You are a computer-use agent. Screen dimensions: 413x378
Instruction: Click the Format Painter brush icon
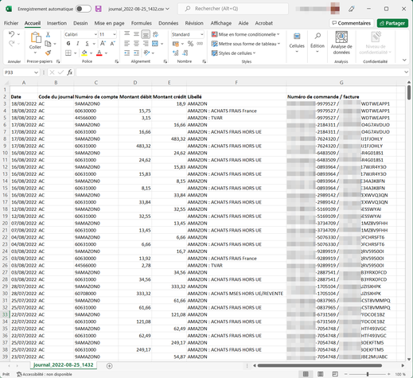click(48, 53)
